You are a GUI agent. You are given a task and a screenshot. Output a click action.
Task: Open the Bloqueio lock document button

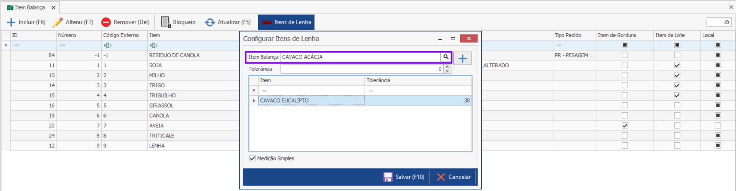click(178, 22)
